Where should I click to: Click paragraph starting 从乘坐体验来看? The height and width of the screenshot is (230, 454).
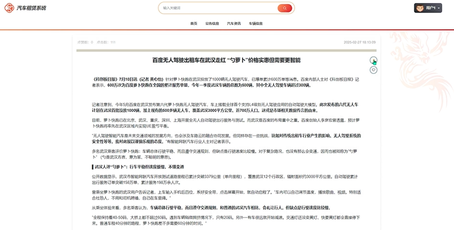(211, 208)
